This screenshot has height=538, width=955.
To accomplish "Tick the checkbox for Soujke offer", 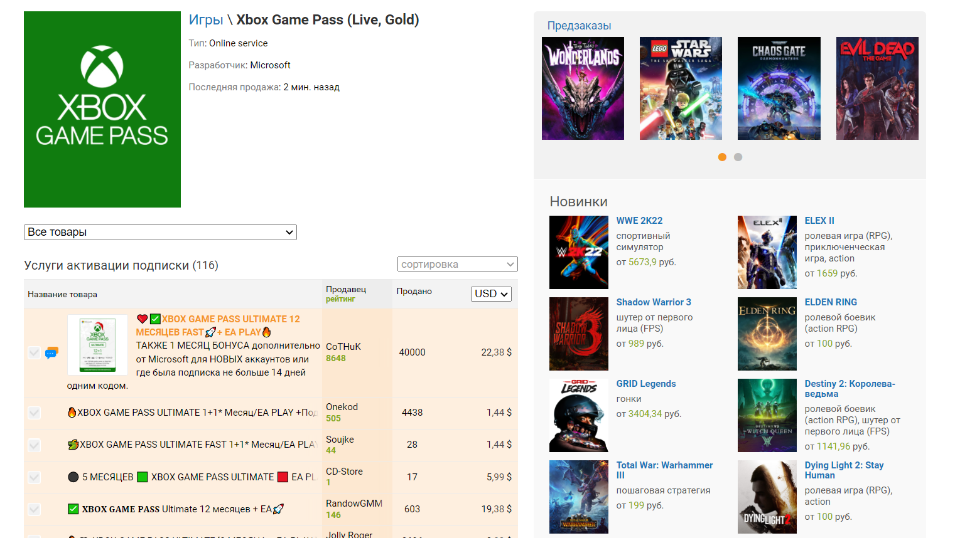I will [x=35, y=445].
